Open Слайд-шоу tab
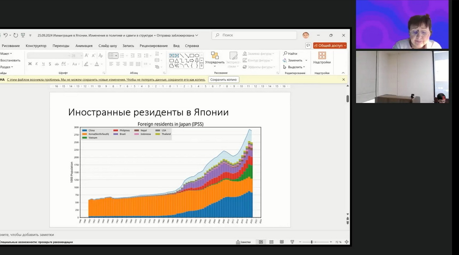This screenshot has width=459, height=255. pyautogui.click(x=108, y=46)
